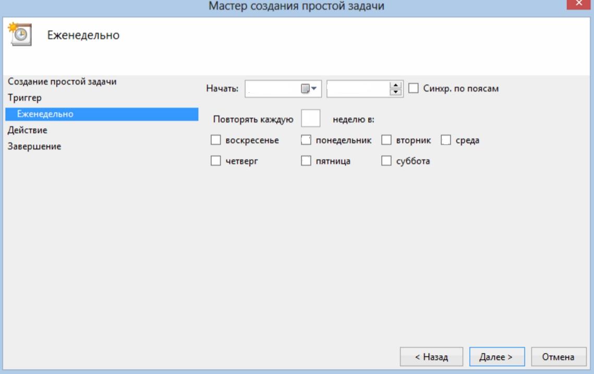Viewport: 594px width, 374px height.
Task: Click the start date field
Action: coord(283,89)
